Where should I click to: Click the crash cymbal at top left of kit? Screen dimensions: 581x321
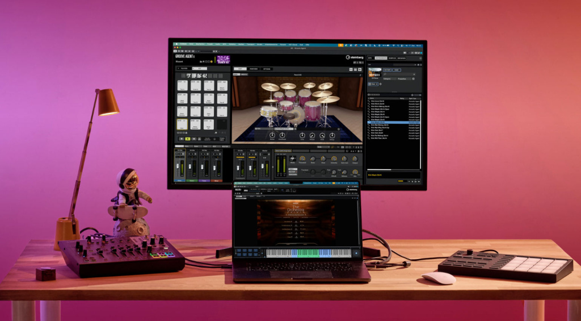270,87
